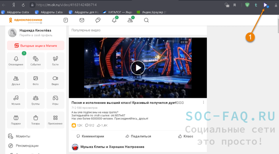279x154 pixels.
Task: Open the Приложения tile
Action: 55,120
